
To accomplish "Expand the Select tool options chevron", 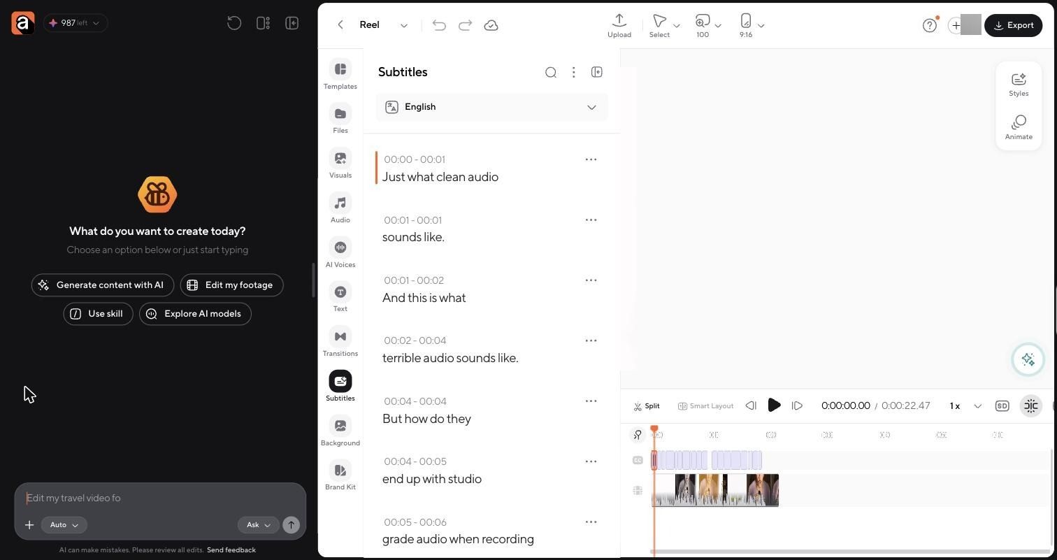I will pyautogui.click(x=676, y=26).
